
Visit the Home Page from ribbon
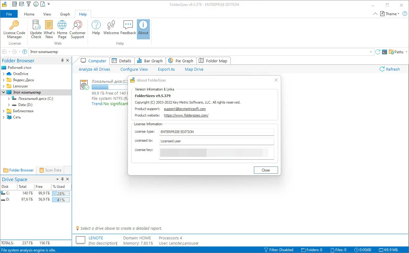click(x=62, y=29)
